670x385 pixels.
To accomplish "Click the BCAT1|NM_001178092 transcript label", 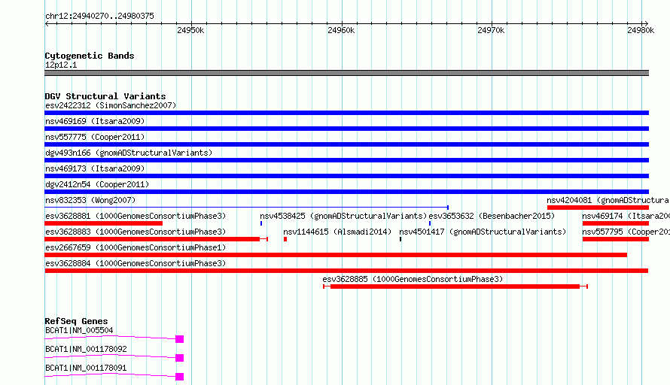I will 86,349.
